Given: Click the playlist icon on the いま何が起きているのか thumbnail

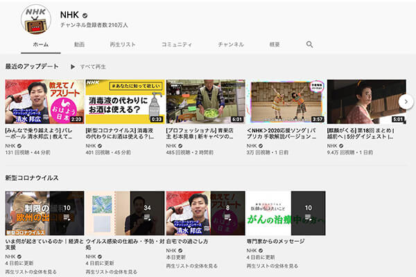Looking at the screenshot, I should 67,217.
